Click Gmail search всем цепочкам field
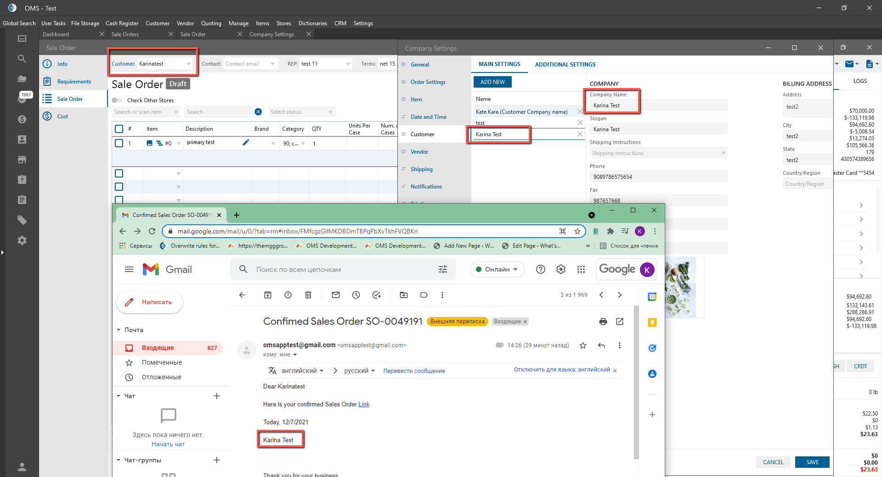 pos(343,269)
